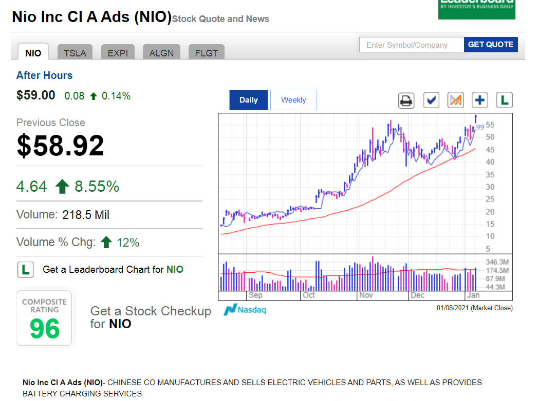The height and width of the screenshot is (401, 538).
Task: Select the Daily chart view
Action: 248,100
